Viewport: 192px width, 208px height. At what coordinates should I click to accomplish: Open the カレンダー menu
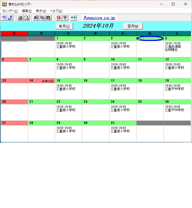coord(10,11)
